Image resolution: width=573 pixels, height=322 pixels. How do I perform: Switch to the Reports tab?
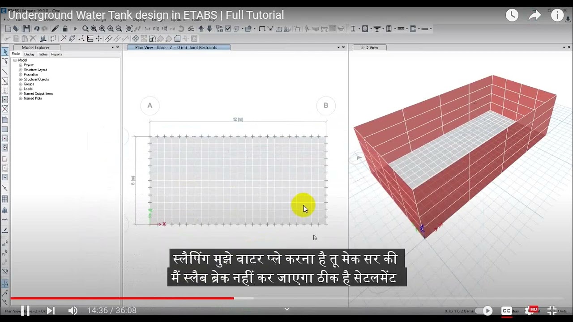[56, 54]
